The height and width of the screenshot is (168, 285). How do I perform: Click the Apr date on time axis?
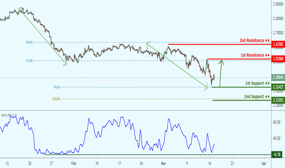[264, 163]
